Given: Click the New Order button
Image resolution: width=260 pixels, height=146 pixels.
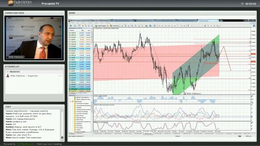Looking at the screenshot, I should pos(100,26).
